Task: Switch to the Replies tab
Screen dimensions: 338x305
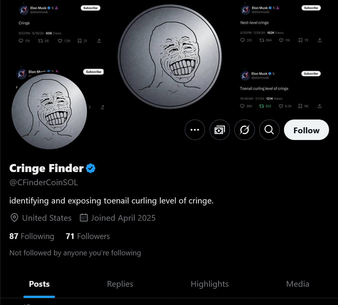Action: [120, 284]
